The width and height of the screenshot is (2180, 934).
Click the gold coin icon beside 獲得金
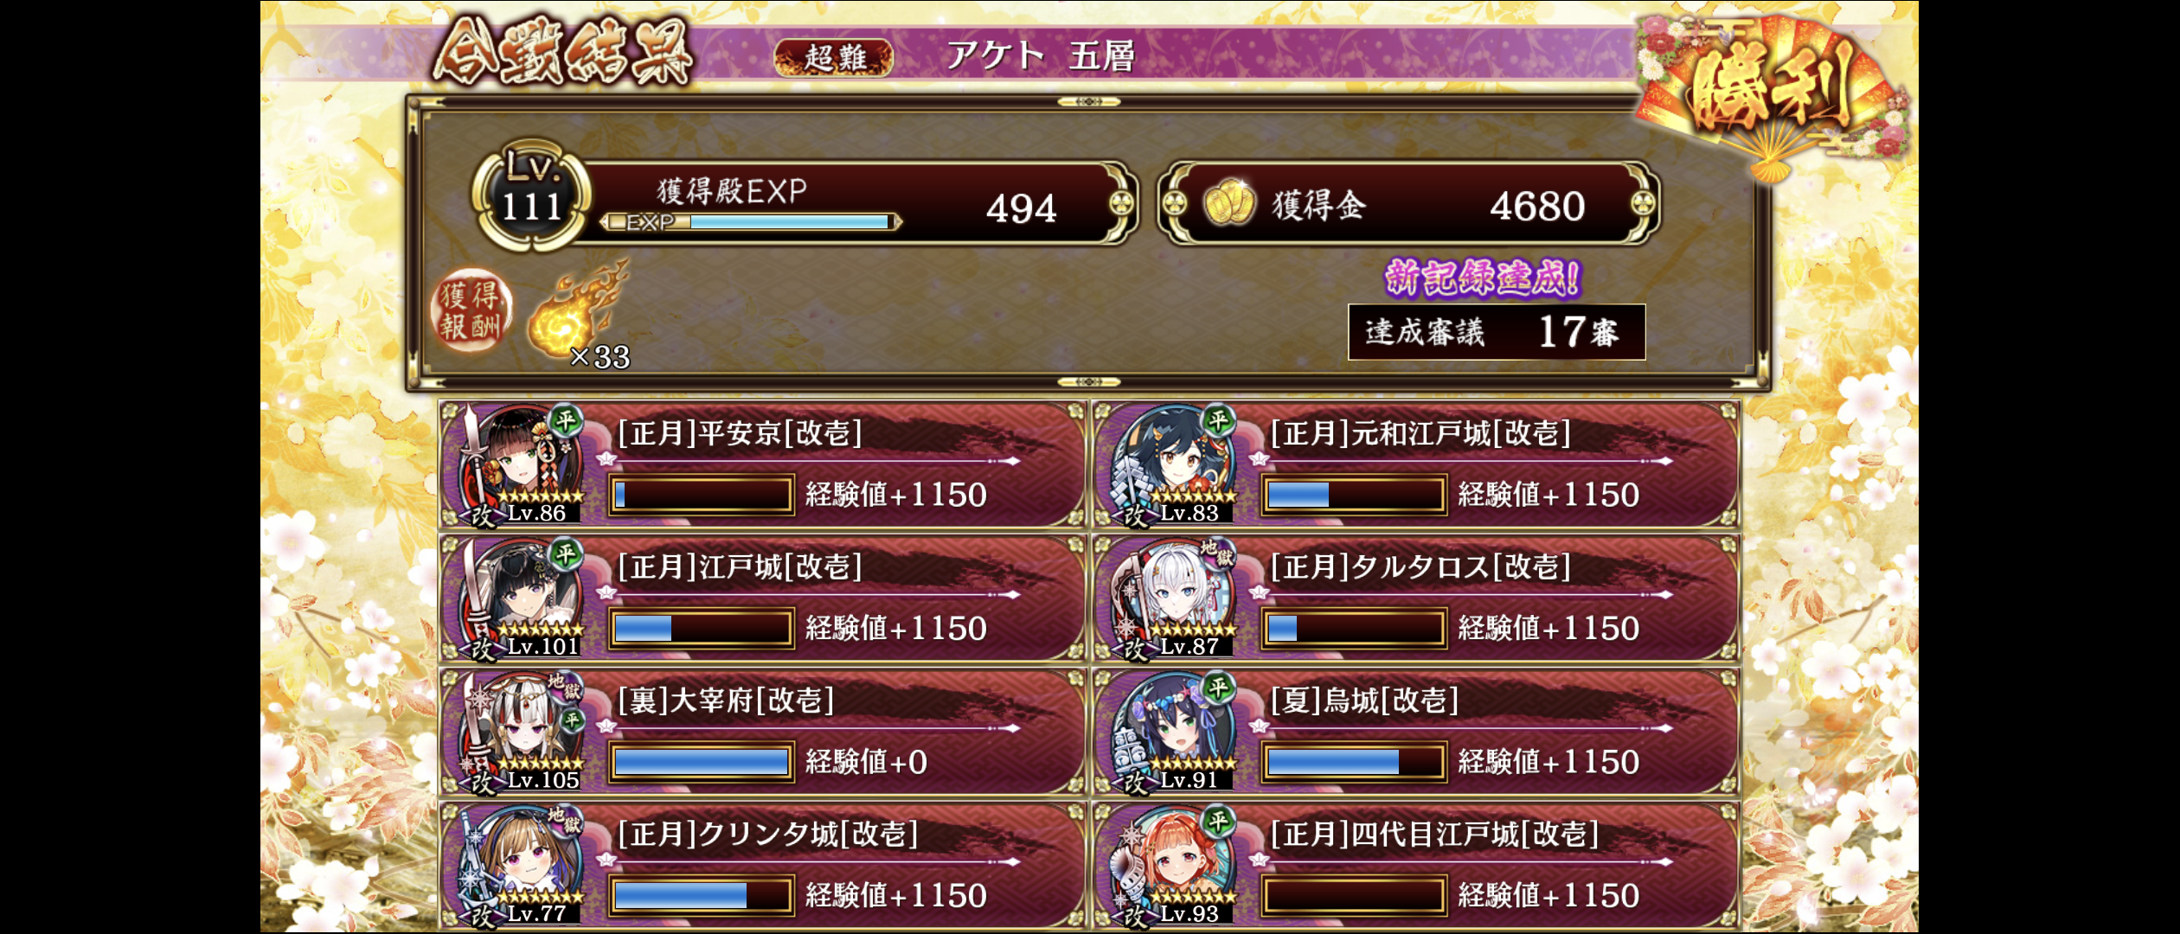pos(1229,203)
